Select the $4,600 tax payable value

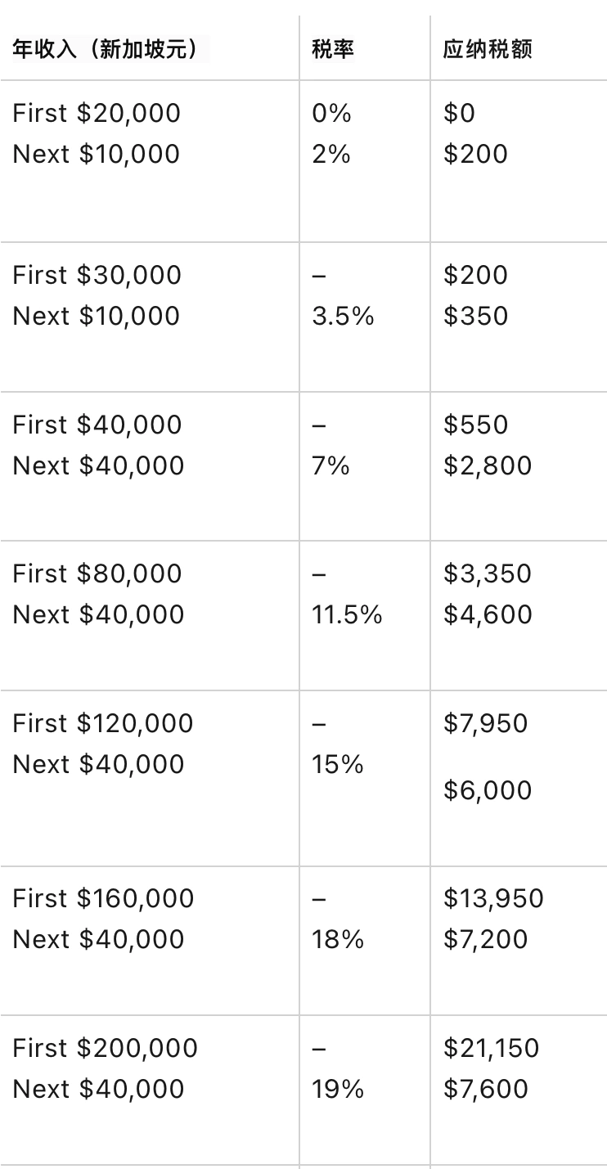tap(488, 614)
